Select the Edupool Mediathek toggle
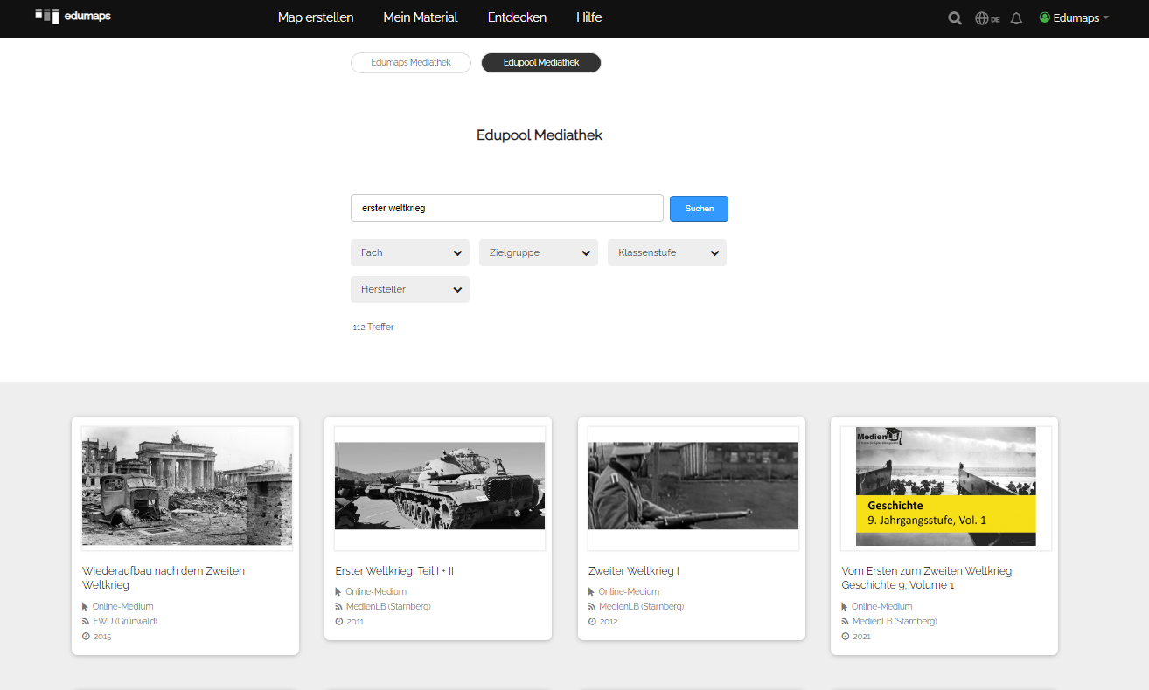Image resolution: width=1149 pixels, height=690 pixels. pyautogui.click(x=540, y=63)
